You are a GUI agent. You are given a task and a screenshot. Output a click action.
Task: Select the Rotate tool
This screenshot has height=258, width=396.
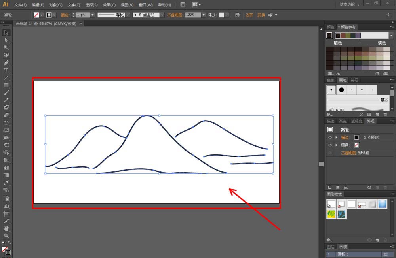[6, 123]
